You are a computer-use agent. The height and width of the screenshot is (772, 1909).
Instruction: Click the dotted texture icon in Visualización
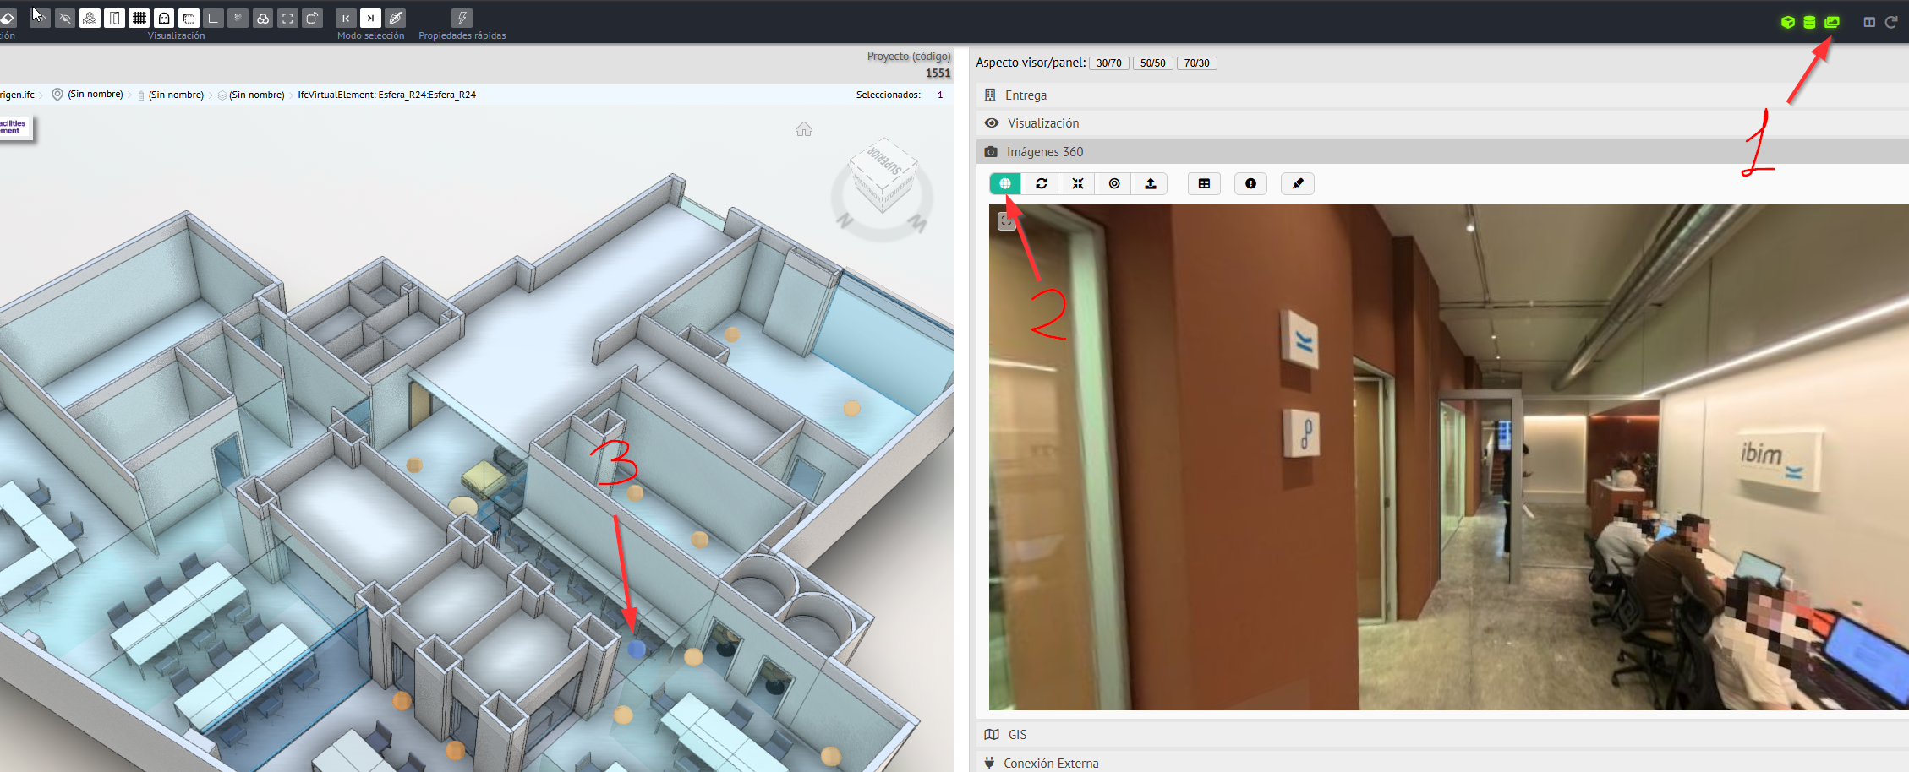pyautogui.click(x=238, y=18)
